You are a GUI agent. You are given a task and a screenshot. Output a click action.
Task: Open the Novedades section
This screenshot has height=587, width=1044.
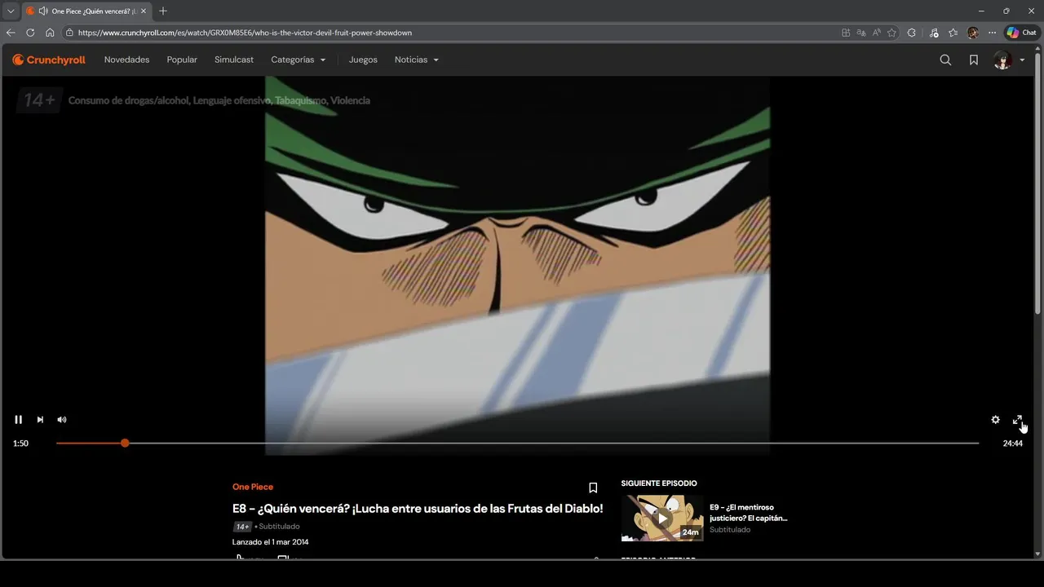(x=126, y=60)
